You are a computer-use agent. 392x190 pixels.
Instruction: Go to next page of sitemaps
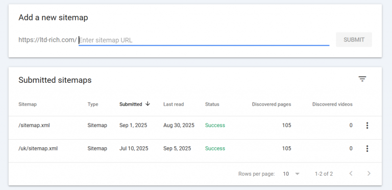[369, 174]
